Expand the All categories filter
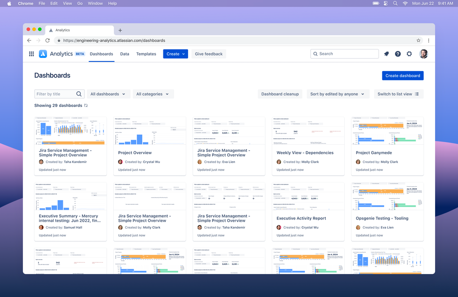The width and height of the screenshot is (458, 297). click(153, 94)
